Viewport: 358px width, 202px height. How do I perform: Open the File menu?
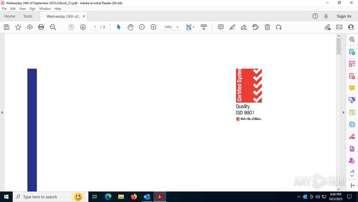[x=4, y=9]
